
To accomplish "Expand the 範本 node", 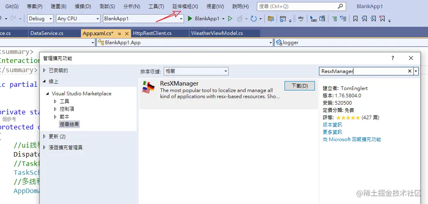I will 56,117.
